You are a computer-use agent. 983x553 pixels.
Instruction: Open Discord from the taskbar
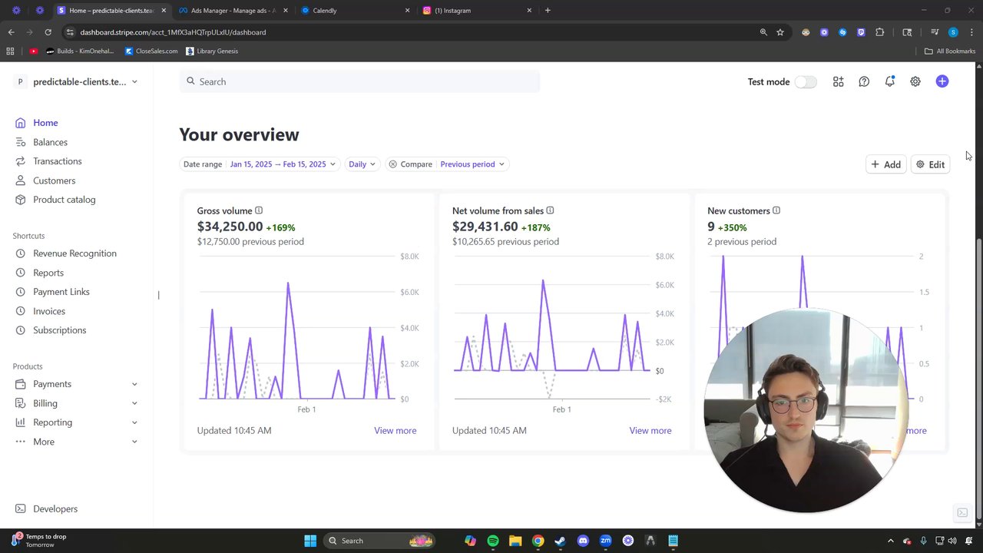[x=583, y=541]
